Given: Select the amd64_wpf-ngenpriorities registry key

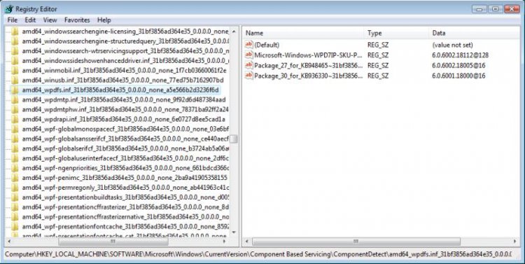Looking at the screenshot, I should [125, 168].
